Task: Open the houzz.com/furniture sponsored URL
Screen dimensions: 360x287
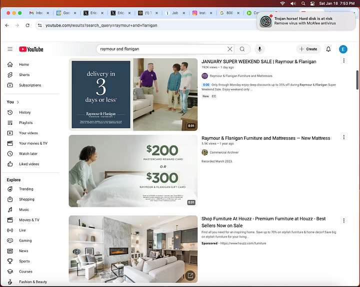Action: pos(243,243)
